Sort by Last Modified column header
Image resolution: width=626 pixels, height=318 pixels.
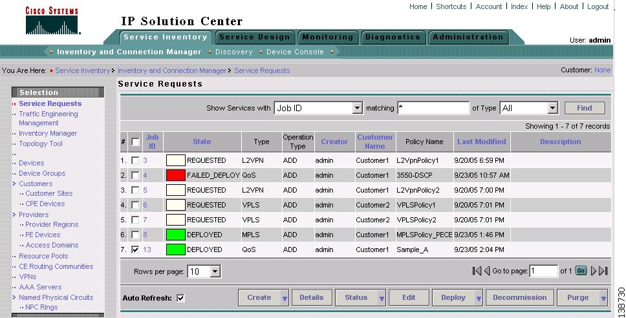click(x=482, y=142)
